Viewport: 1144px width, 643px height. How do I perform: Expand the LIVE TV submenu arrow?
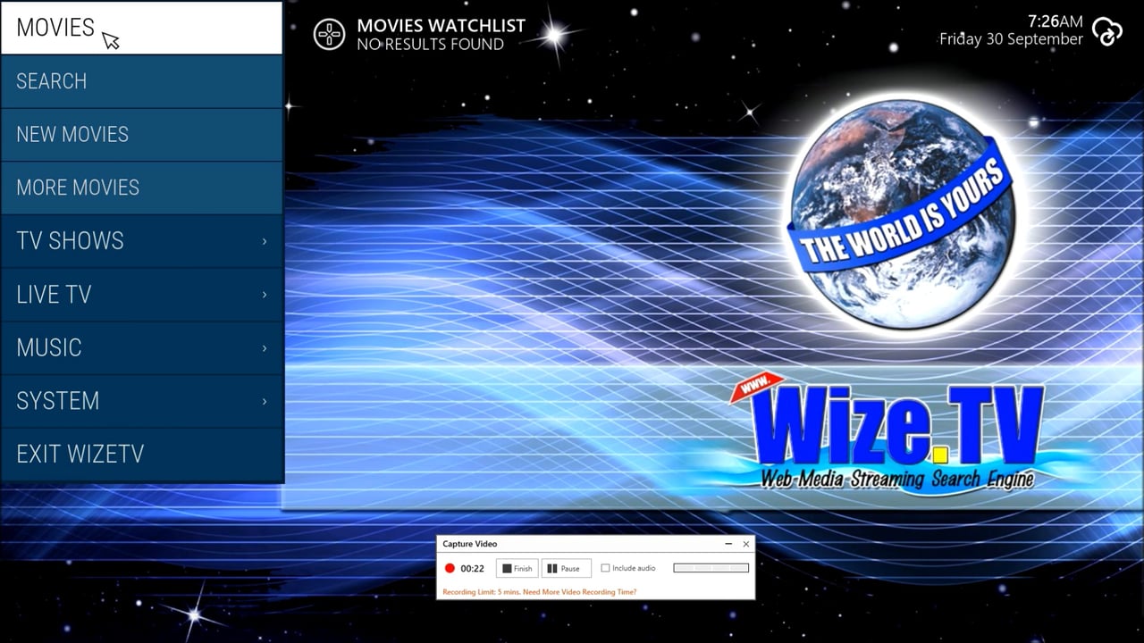point(265,295)
